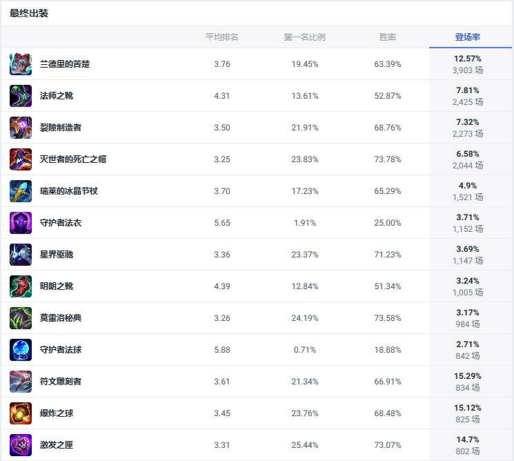Sort by 平均排名 column header
The height and width of the screenshot is (461, 514).
222,37
